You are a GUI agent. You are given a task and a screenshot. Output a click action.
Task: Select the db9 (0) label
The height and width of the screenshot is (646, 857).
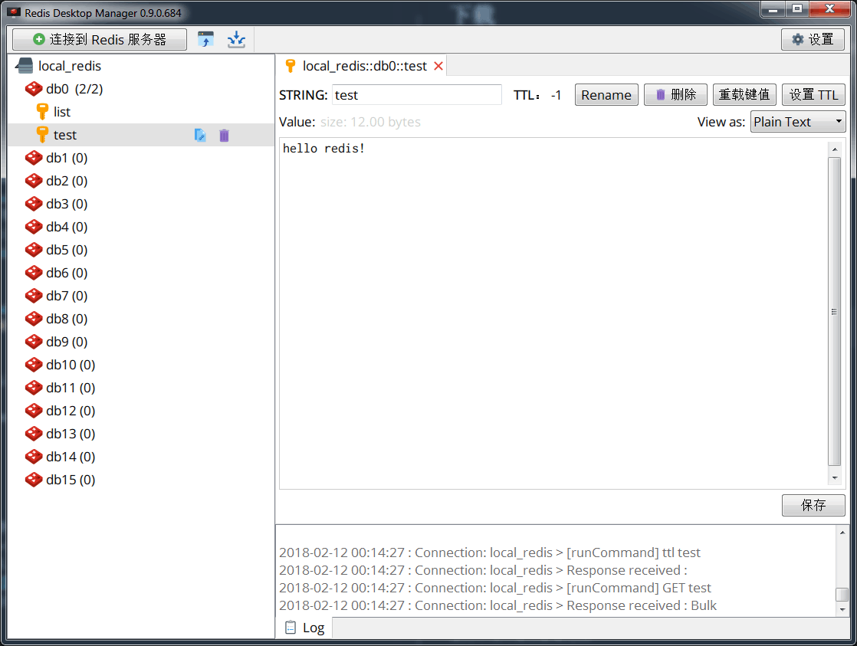[67, 342]
